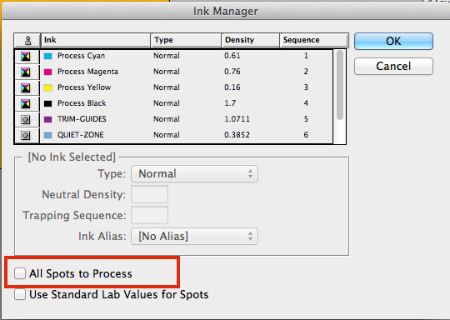Open the Type dropdown showing Normal
The height and width of the screenshot is (320, 450).
click(194, 173)
